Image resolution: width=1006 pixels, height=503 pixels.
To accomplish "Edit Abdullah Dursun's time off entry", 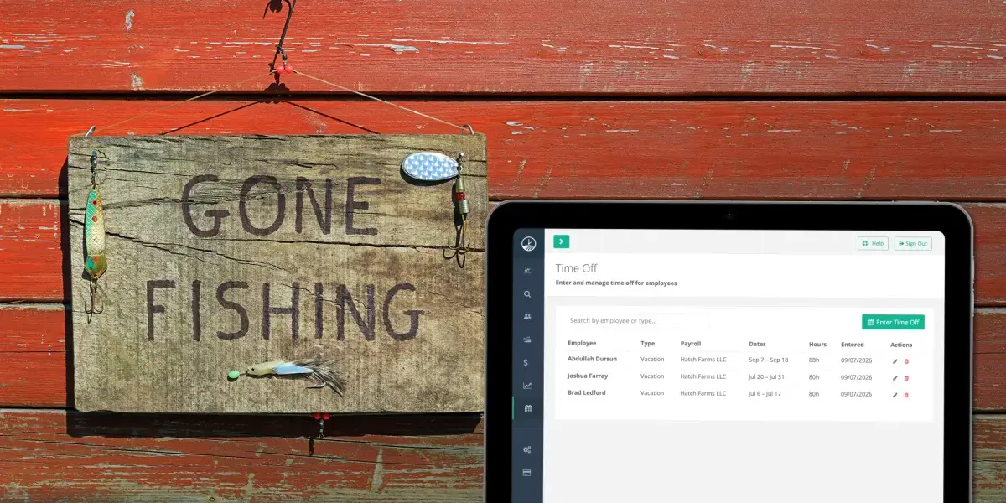I will (x=895, y=361).
